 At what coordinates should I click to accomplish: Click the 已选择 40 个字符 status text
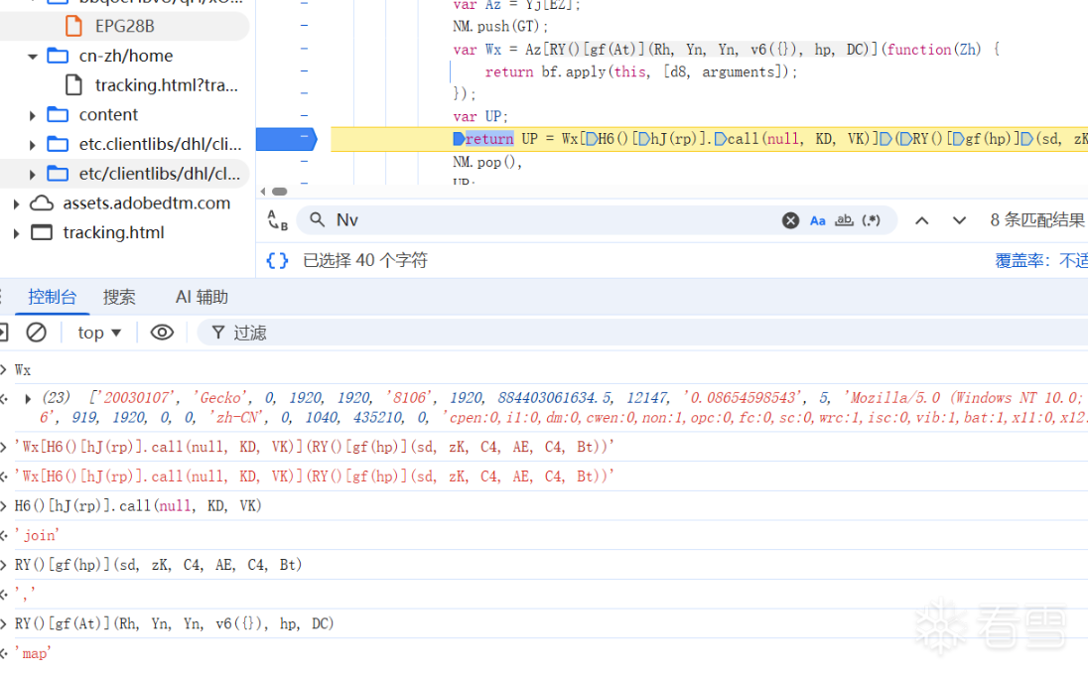(365, 260)
